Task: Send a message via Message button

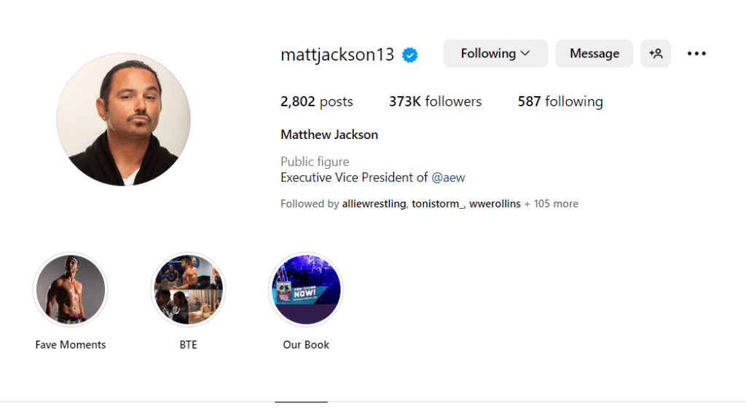Action: point(594,54)
